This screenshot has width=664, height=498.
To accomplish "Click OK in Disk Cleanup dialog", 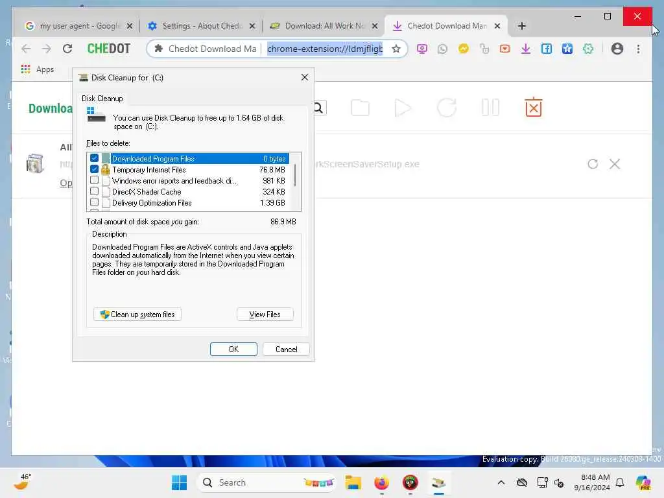I will [233, 350].
